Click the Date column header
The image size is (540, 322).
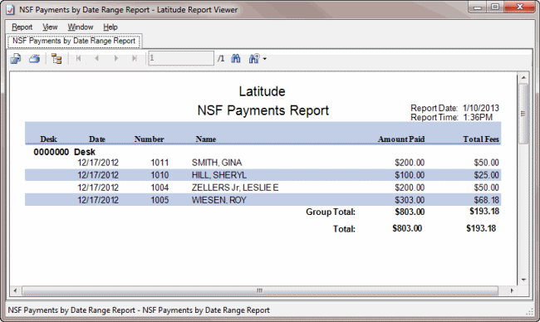point(97,139)
